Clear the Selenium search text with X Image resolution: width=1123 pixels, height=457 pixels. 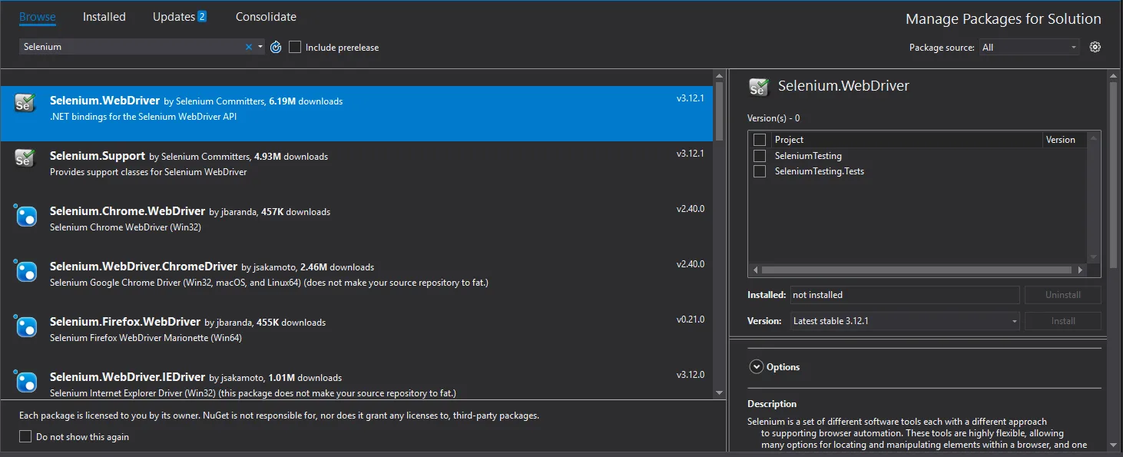pos(248,47)
